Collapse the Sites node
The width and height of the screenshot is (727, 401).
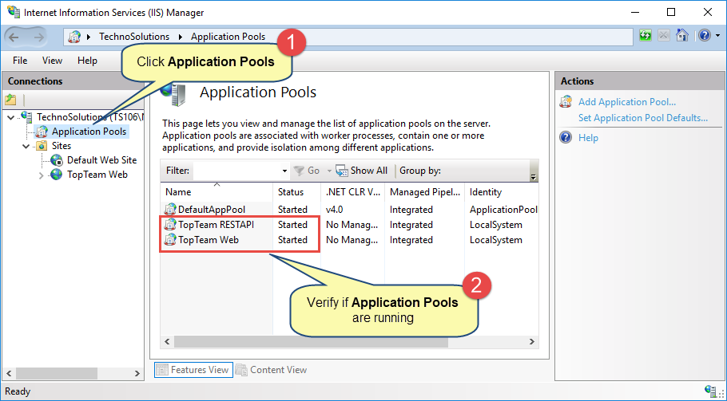(26, 146)
